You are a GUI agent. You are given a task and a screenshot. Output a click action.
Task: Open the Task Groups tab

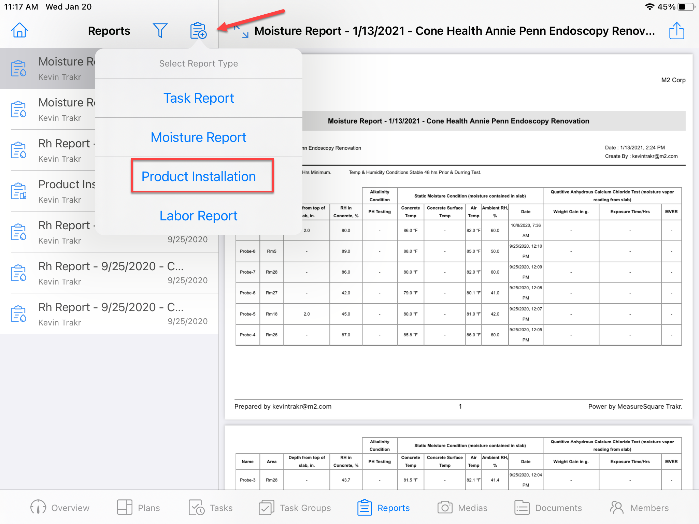pos(295,508)
